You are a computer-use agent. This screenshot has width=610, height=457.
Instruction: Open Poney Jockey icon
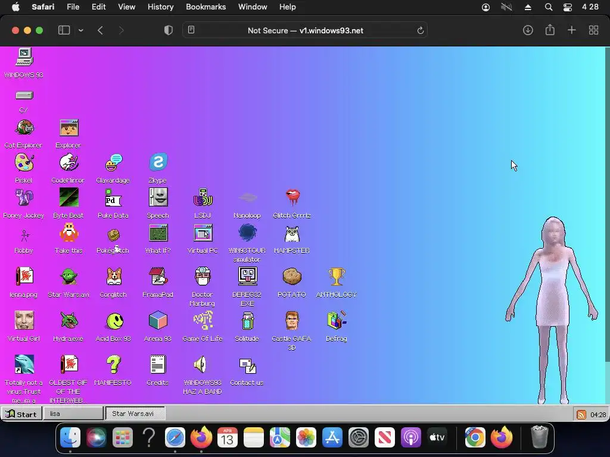coord(24,198)
